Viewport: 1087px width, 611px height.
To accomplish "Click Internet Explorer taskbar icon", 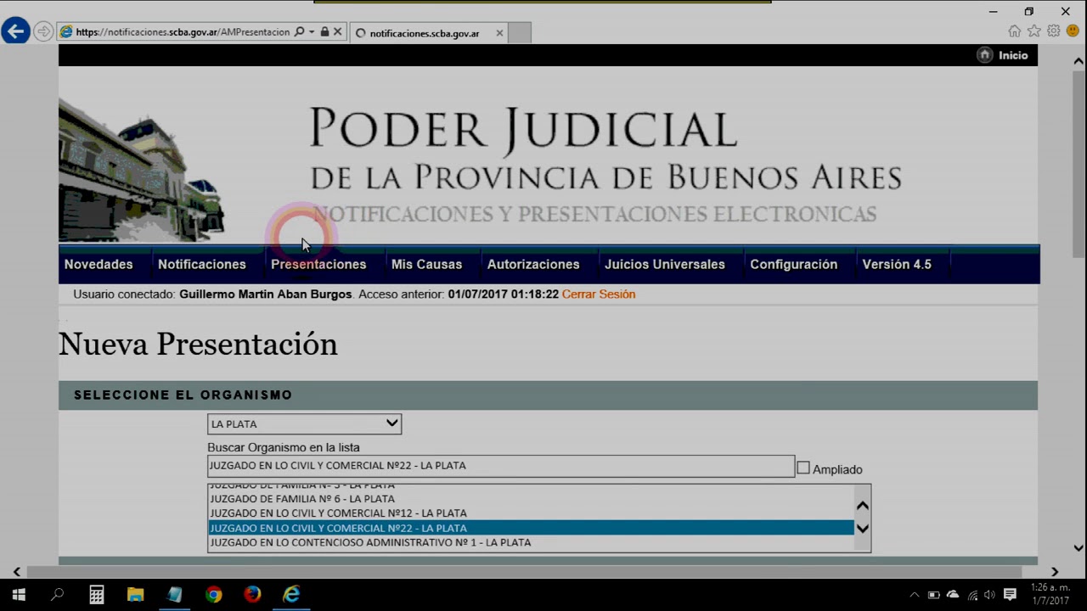I will pos(291,595).
